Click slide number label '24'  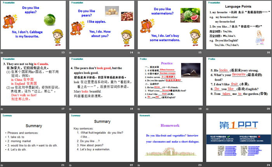269,165
